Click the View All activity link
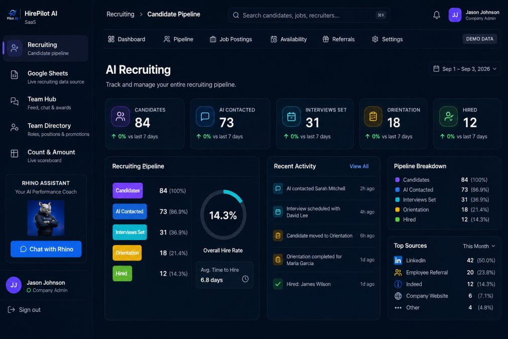The height and width of the screenshot is (339, 508). pos(359,166)
